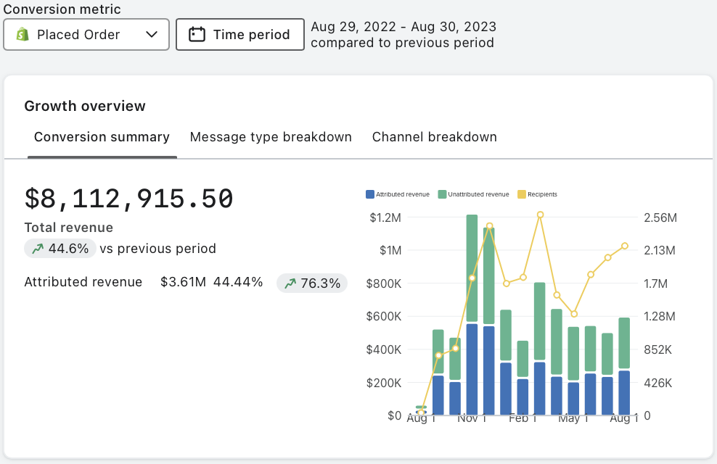Click the green trend arrow beside 44.6%
The image size is (717, 464).
click(x=37, y=249)
